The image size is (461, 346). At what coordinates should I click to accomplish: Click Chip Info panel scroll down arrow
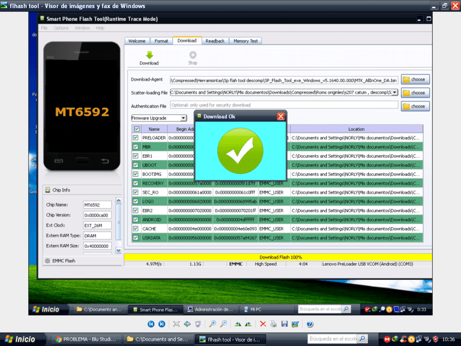pyautogui.click(x=118, y=251)
